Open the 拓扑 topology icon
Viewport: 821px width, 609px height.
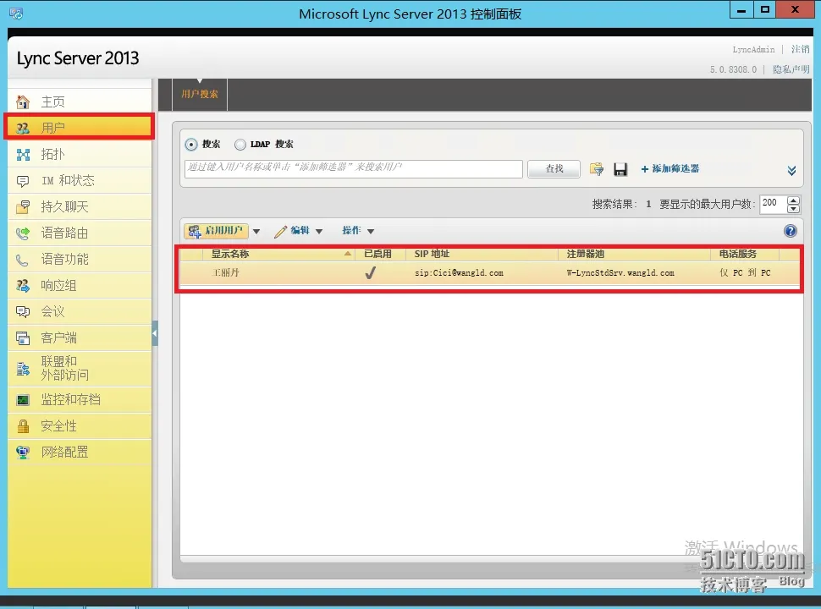pyautogui.click(x=23, y=154)
